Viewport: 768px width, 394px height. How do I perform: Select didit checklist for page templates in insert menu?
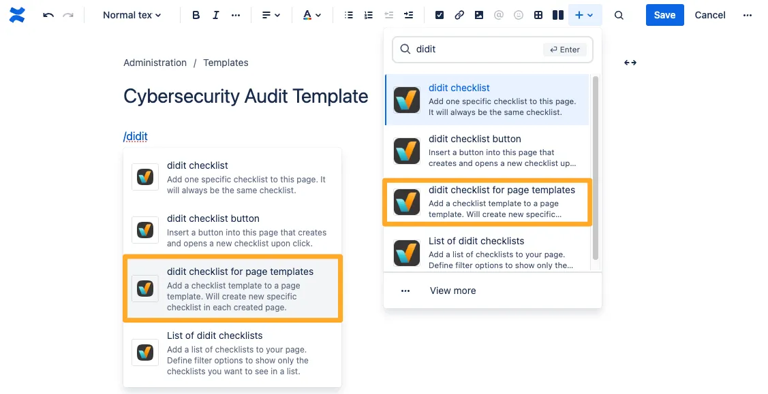coord(487,202)
